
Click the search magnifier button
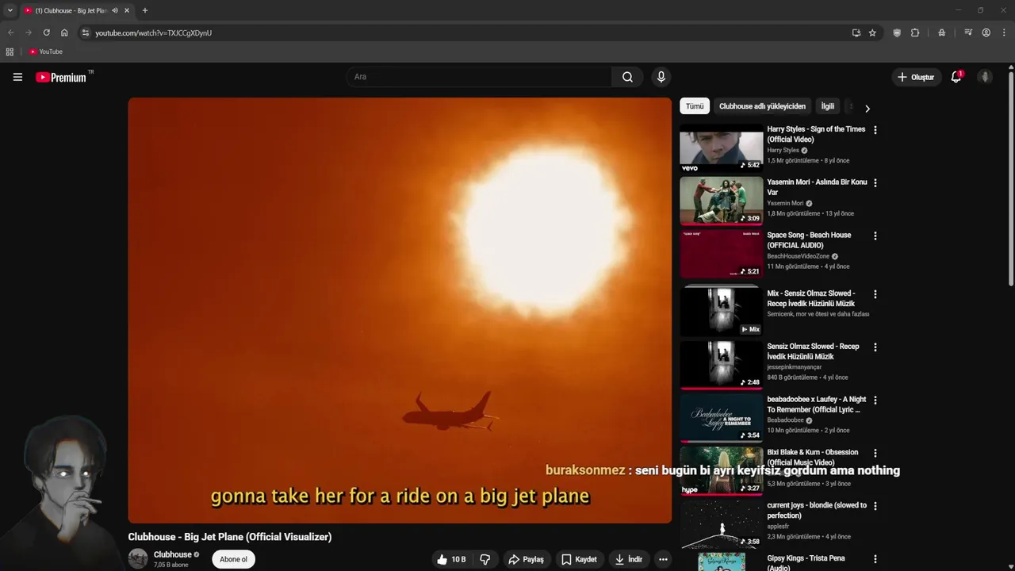(x=627, y=77)
